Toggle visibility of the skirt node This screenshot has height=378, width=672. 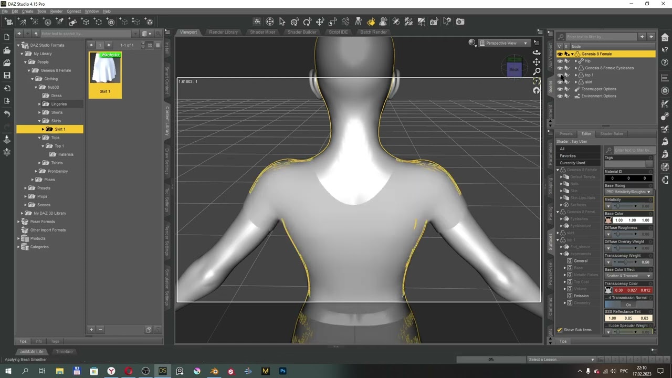pos(560,82)
